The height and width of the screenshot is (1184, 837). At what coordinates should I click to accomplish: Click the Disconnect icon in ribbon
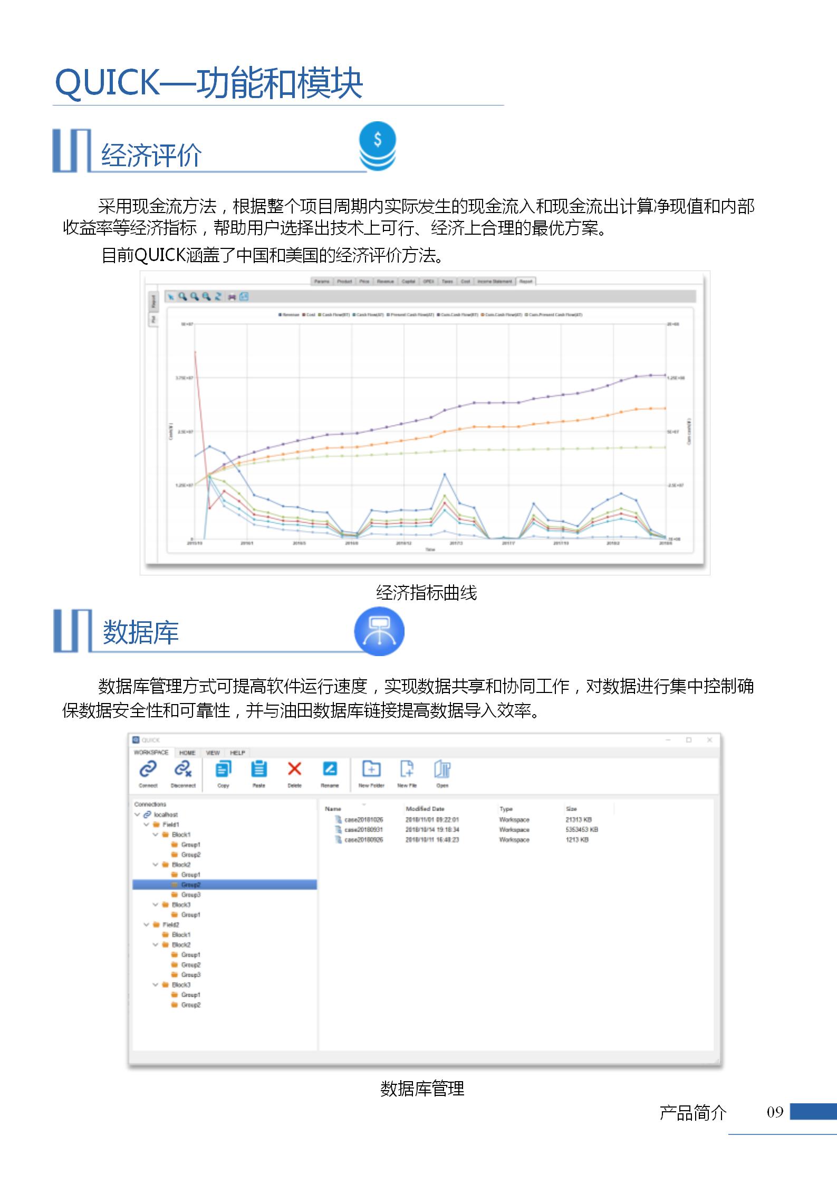(x=183, y=769)
